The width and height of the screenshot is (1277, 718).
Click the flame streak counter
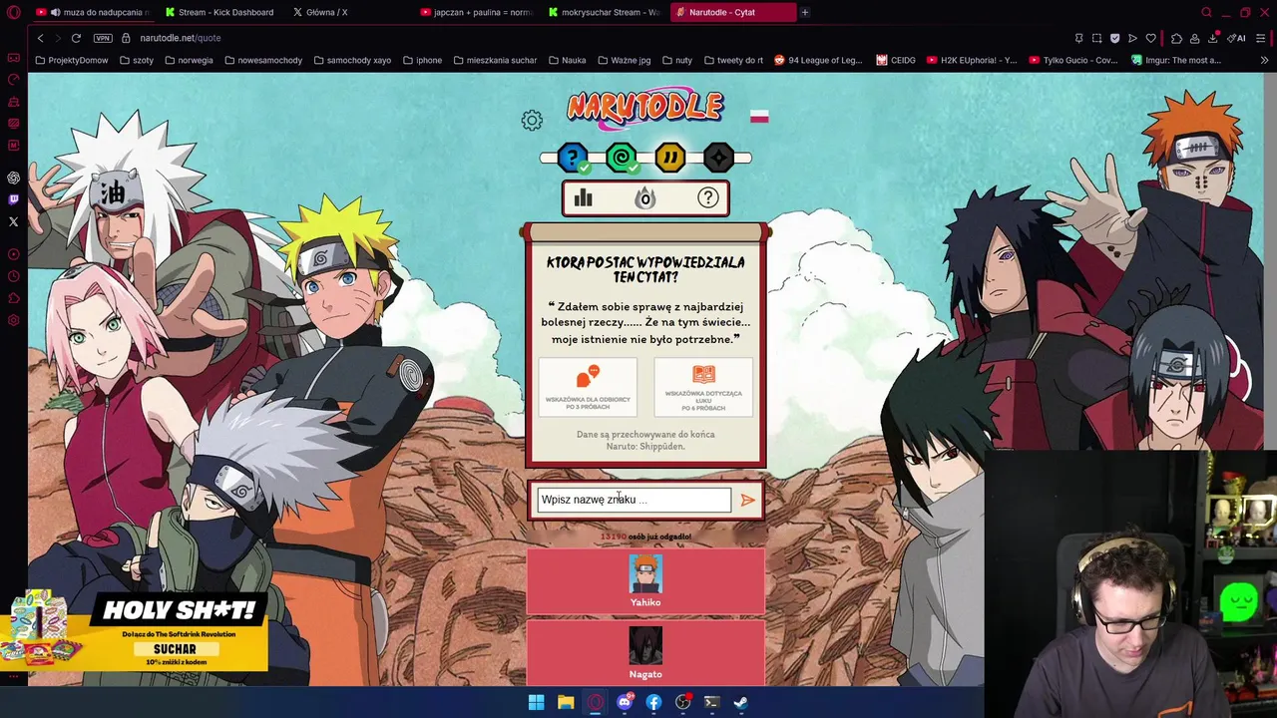pos(645,198)
